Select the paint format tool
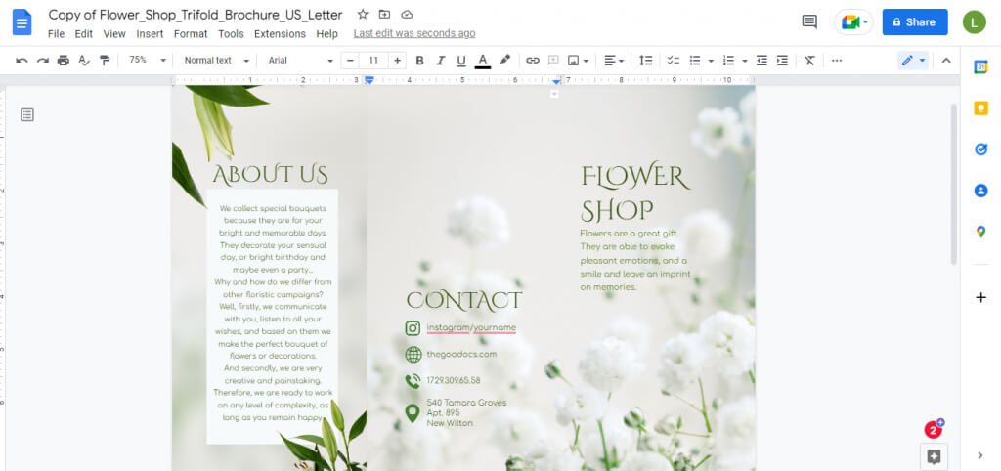Image resolution: width=1001 pixels, height=471 pixels. point(105,61)
